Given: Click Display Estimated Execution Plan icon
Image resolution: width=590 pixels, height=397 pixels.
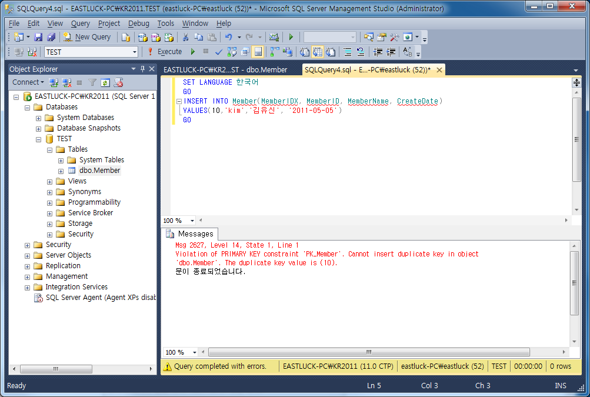Looking at the screenshot, I should tap(232, 52).
